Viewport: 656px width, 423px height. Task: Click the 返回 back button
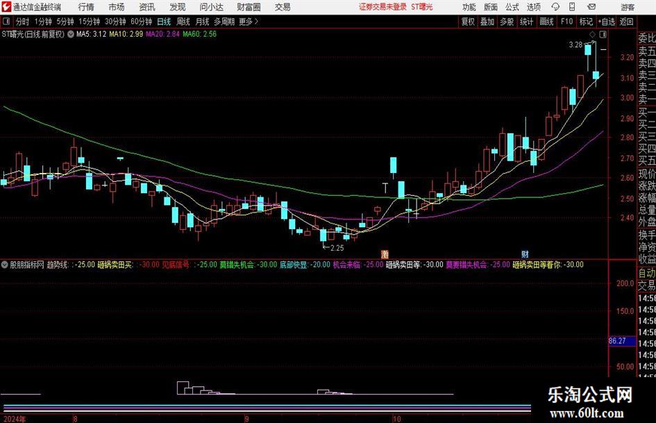click(x=626, y=22)
